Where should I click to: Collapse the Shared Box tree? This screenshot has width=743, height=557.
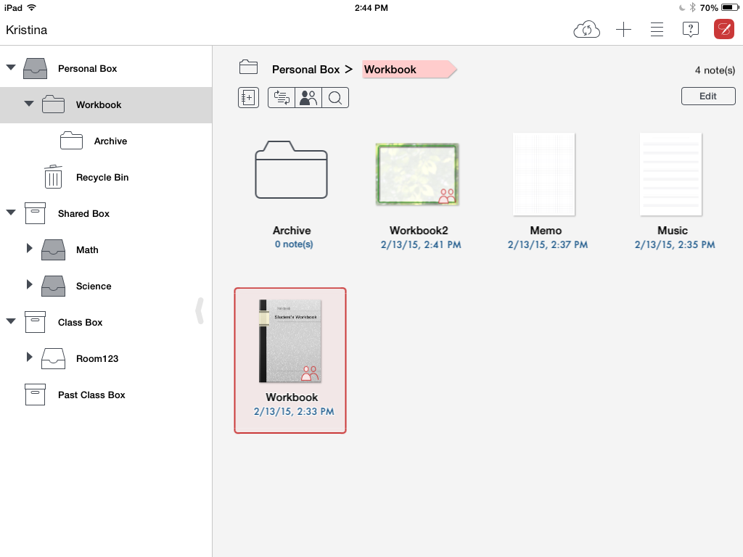(11, 213)
